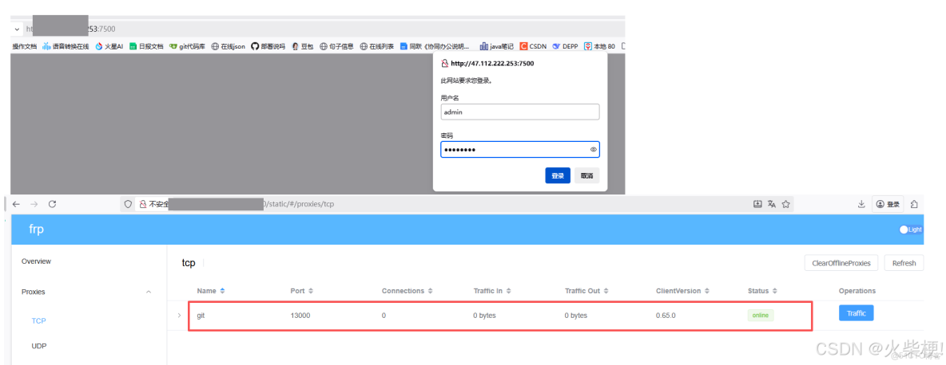Screen dimensions: 946x365
Task: Open the 同联《协同办公说明 bookmark
Action: pyautogui.click(x=434, y=45)
